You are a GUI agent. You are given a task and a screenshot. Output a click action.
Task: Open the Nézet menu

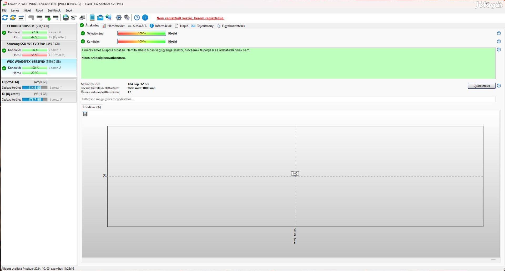tap(27, 11)
